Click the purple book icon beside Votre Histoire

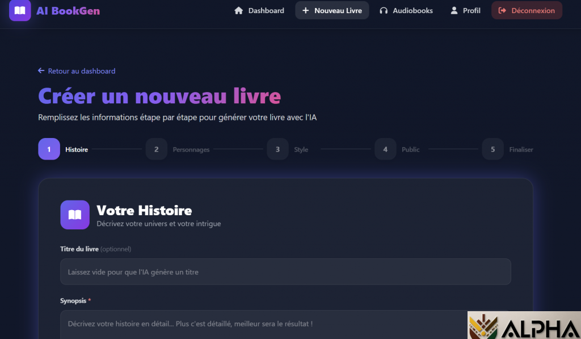pyautogui.click(x=75, y=215)
